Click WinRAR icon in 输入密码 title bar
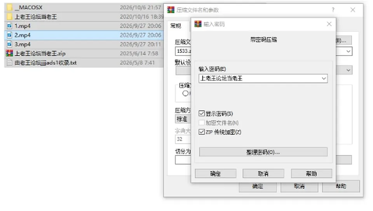Image resolution: width=373 pixels, height=211 pixels. click(198, 24)
